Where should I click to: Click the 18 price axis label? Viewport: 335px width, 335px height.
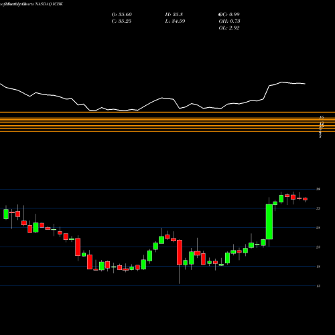coord(318,267)
